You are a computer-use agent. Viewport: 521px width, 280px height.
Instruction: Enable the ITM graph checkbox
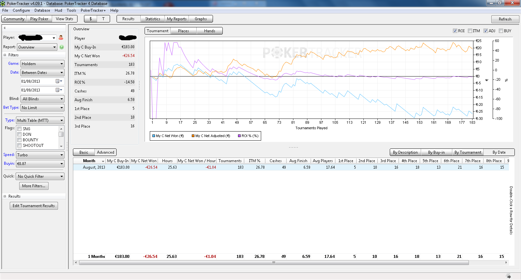(470, 31)
